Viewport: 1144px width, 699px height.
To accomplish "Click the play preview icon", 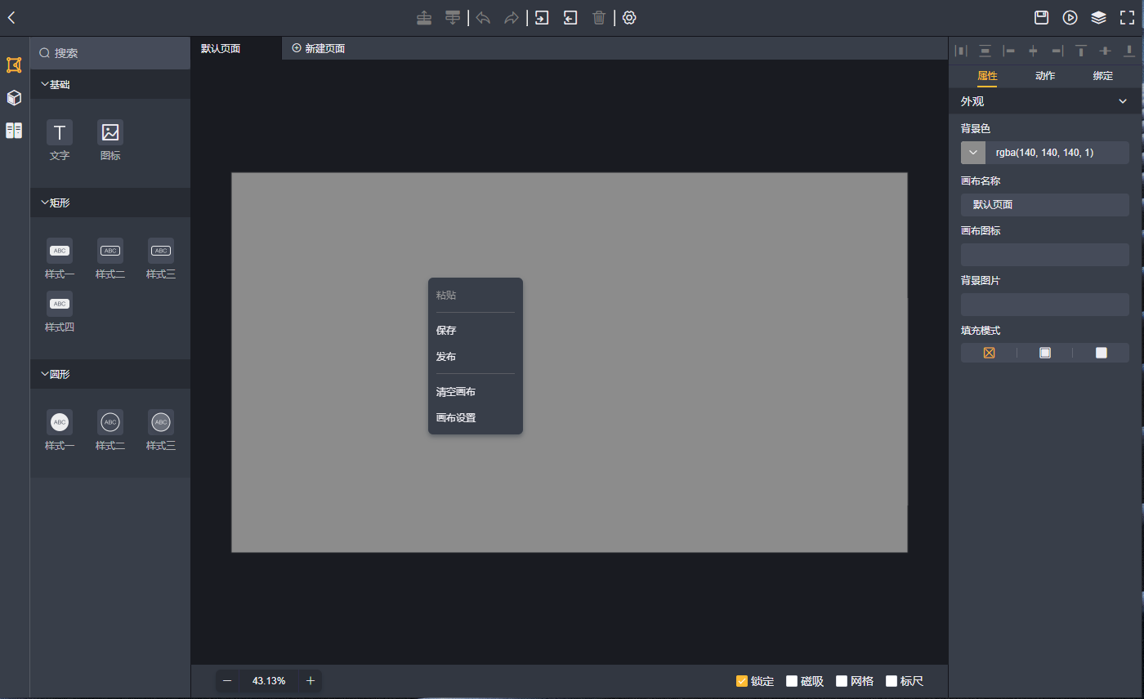I will coord(1070,17).
